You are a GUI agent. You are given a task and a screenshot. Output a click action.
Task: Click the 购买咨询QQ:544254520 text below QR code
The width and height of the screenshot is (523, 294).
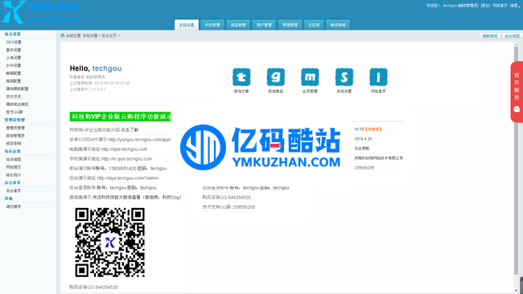(x=93, y=287)
